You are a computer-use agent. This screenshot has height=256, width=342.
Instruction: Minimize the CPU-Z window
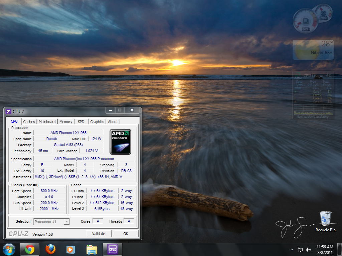click(111, 110)
